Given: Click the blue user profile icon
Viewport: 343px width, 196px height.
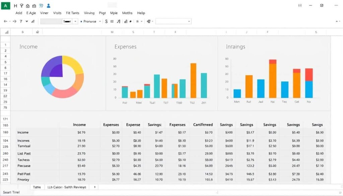Looking at the screenshot, I should coord(49,6).
